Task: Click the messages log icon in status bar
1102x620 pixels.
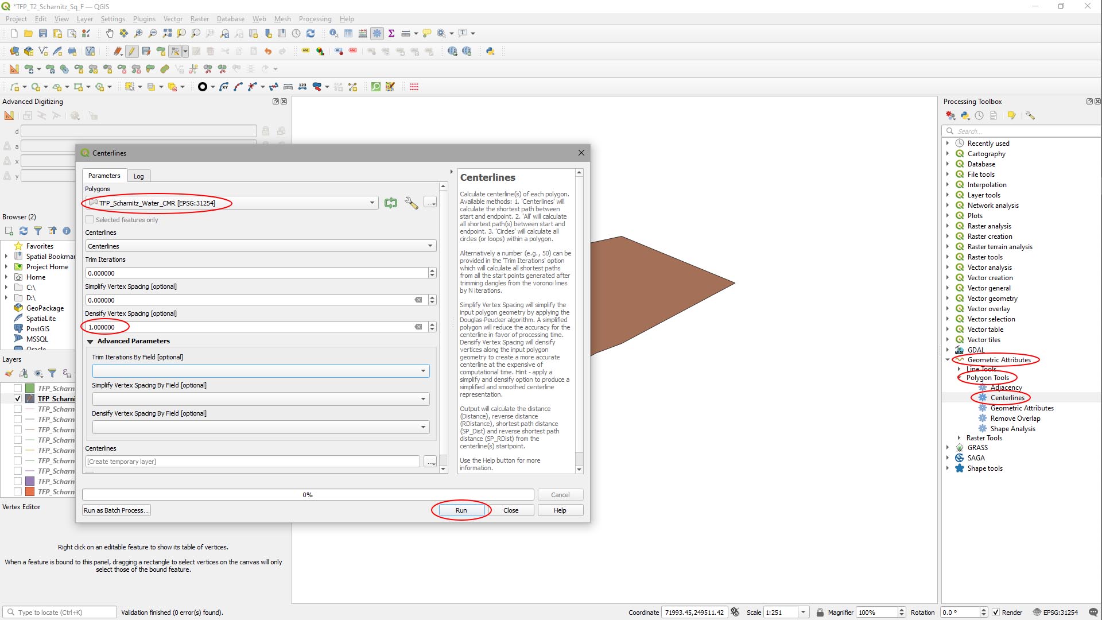Action: tap(1093, 612)
